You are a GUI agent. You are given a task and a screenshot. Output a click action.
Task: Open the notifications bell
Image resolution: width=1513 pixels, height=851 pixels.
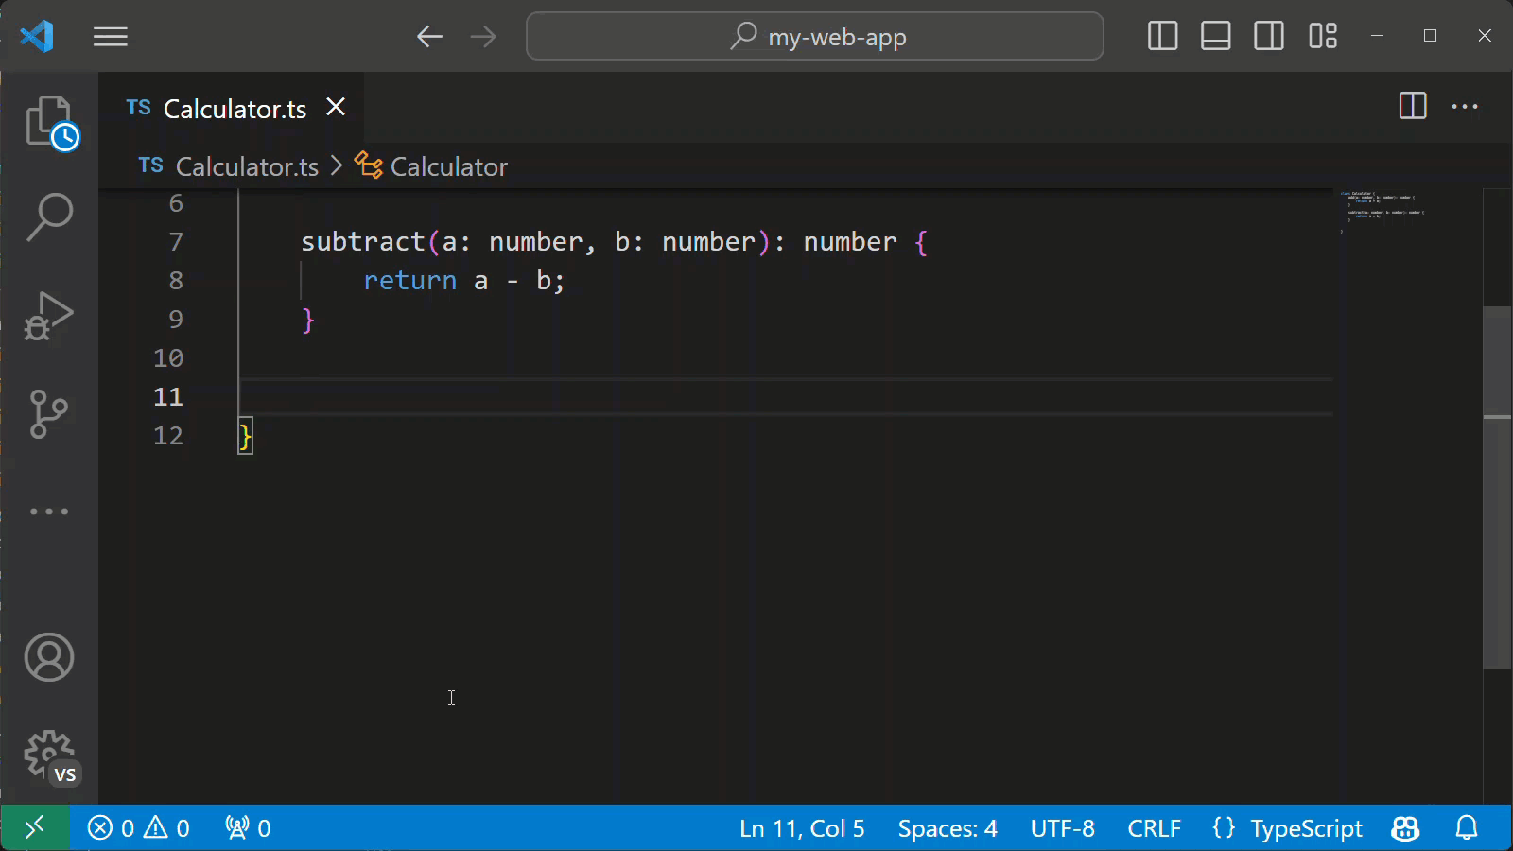coord(1466,828)
